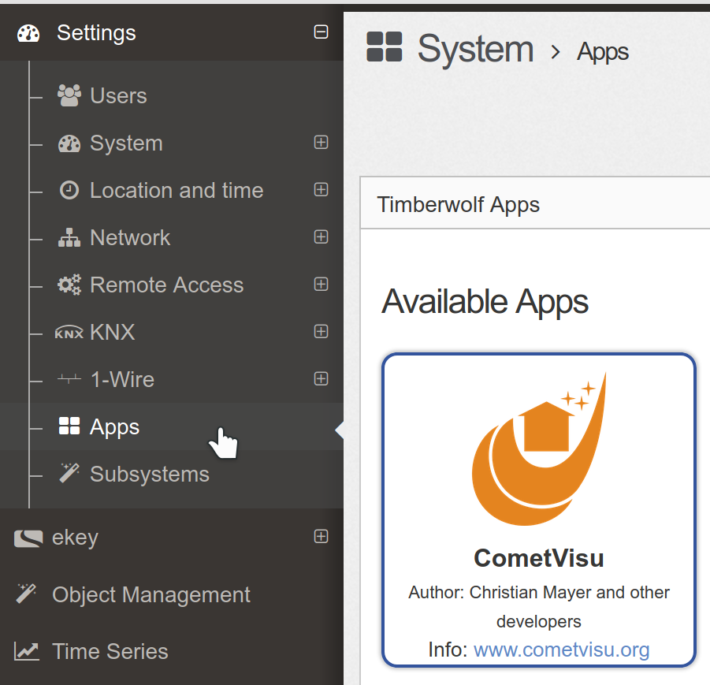Open Object Management menu section

151,595
